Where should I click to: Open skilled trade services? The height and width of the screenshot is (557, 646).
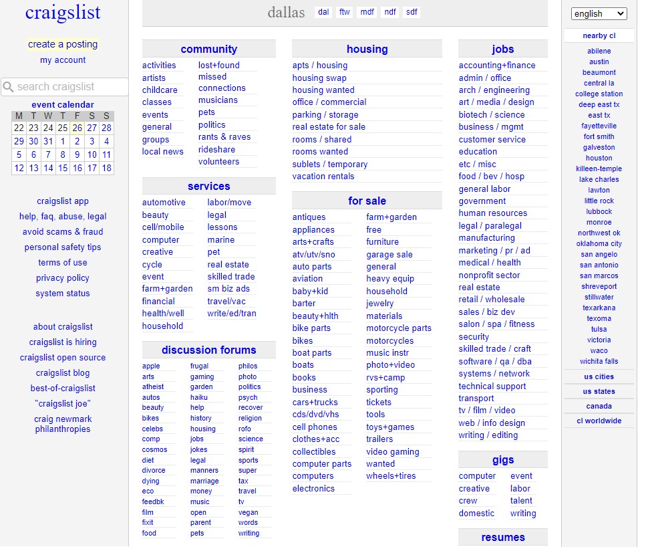pyautogui.click(x=230, y=276)
